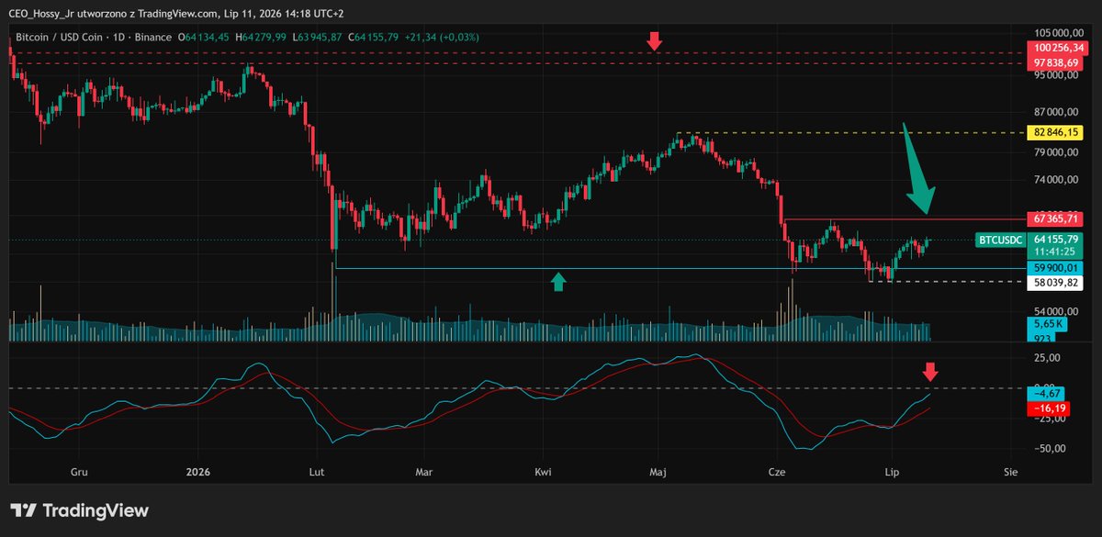
Task: Click the 'Gru' month label on time axis
Action: [79, 472]
